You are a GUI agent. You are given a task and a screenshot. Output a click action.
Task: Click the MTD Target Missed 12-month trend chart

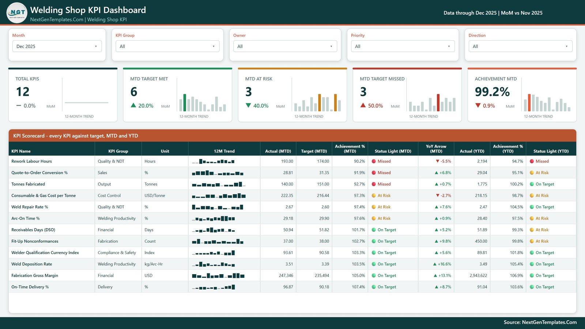432,102
